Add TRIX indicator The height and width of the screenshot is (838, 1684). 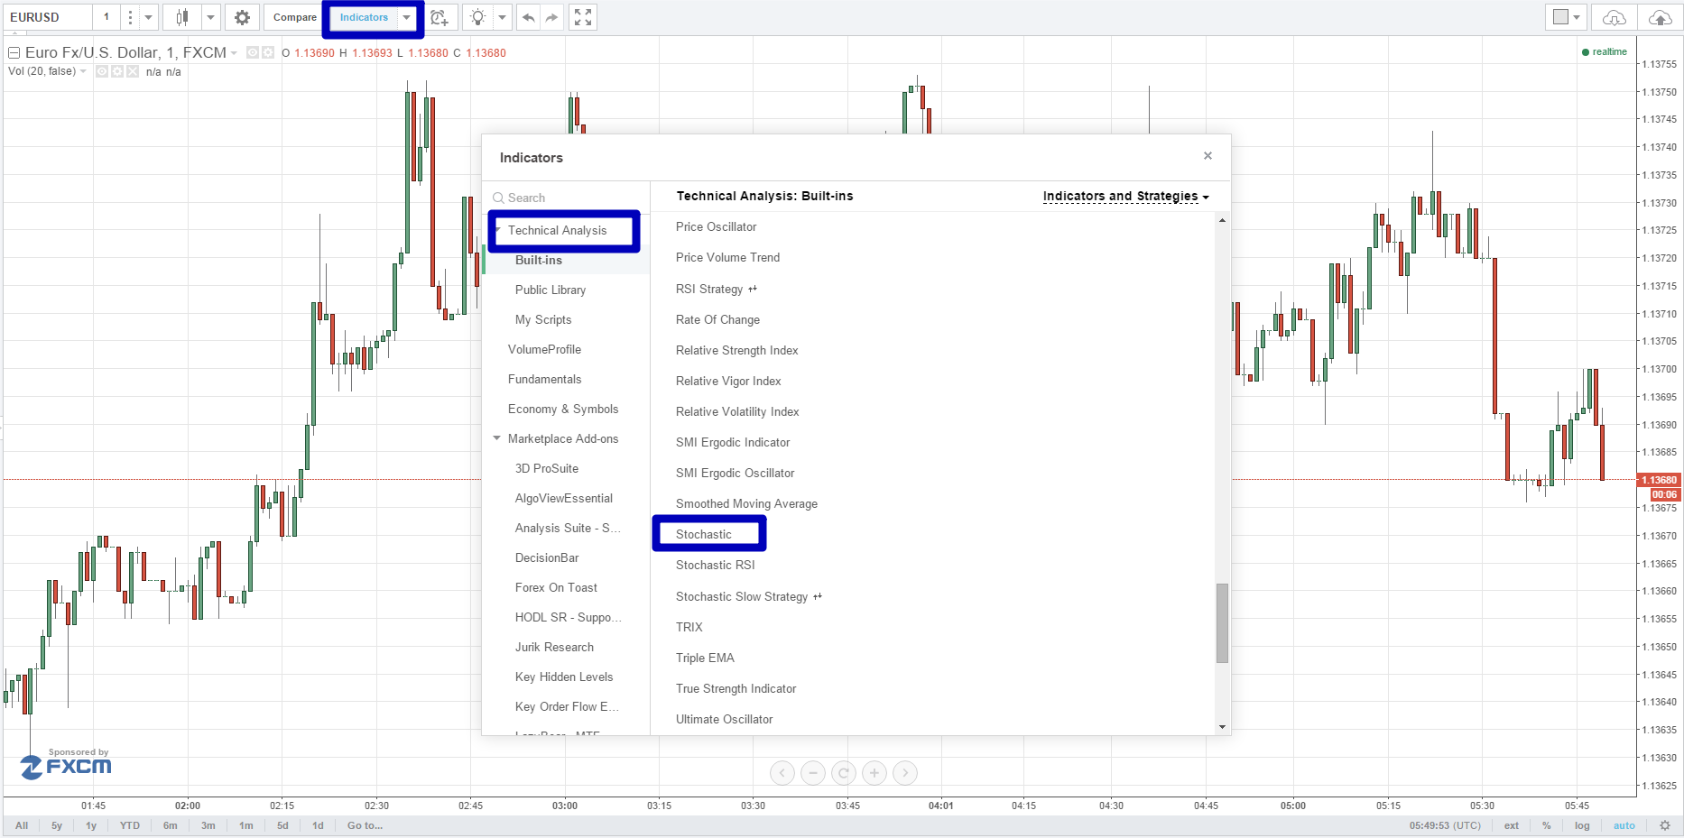point(689,627)
